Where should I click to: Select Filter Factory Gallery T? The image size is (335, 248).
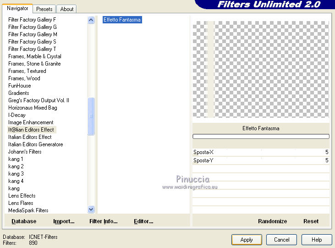[32, 49]
